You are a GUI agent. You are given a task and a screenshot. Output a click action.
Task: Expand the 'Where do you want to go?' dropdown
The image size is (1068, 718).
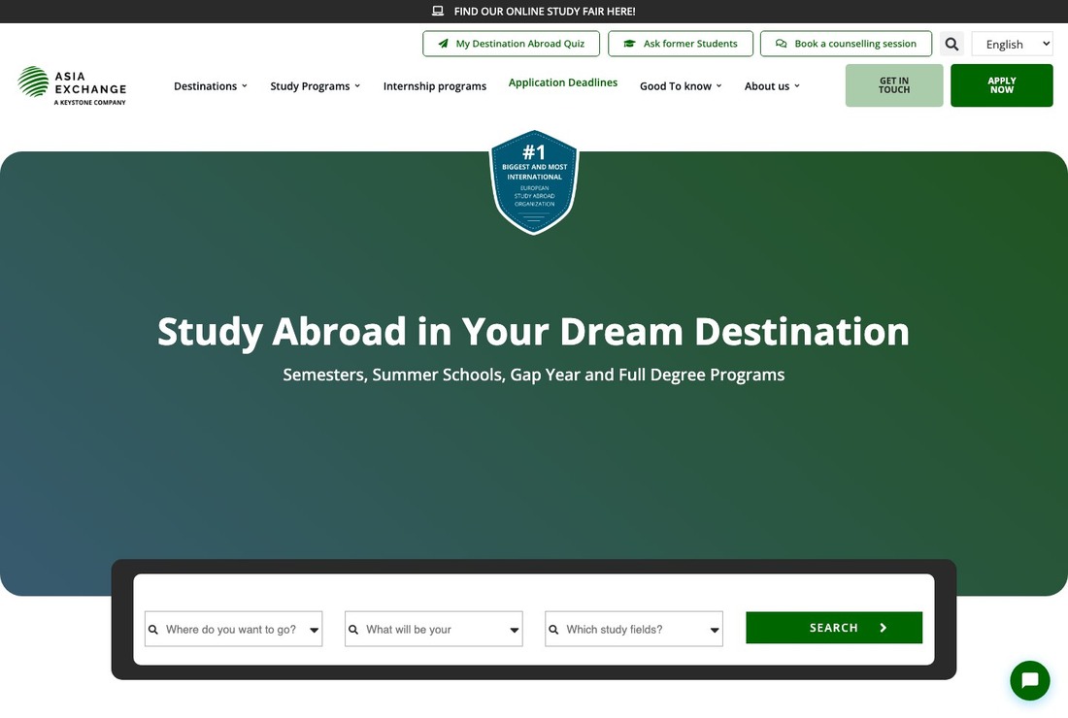tap(234, 629)
